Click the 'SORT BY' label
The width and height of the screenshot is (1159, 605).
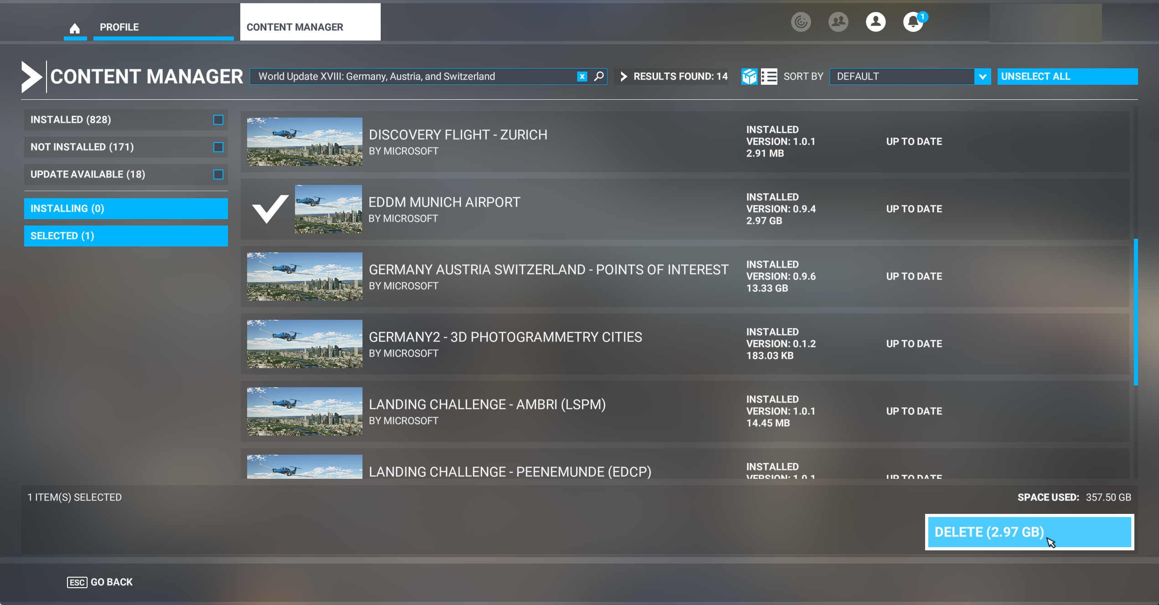[x=803, y=77]
